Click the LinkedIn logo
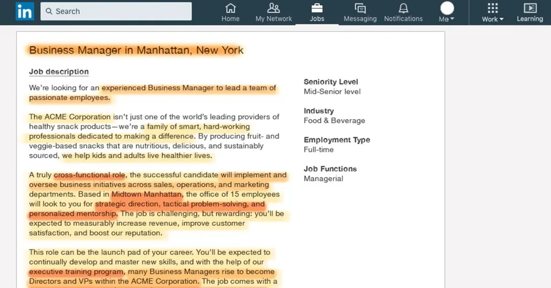 click(25, 11)
